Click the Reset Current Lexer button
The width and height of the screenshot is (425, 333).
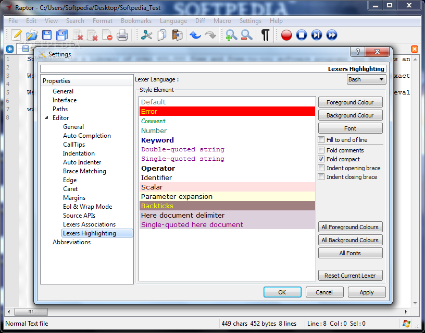pyautogui.click(x=350, y=276)
